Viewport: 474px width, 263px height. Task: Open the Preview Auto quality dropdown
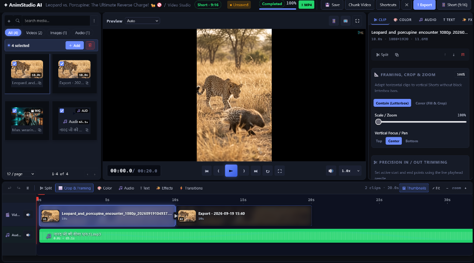click(143, 21)
